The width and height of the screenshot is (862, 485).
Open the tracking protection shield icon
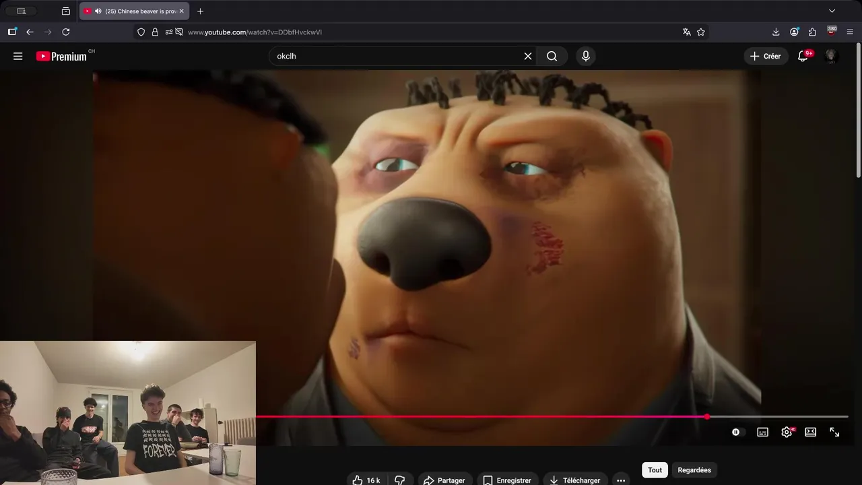pyautogui.click(x=141, y=32)
